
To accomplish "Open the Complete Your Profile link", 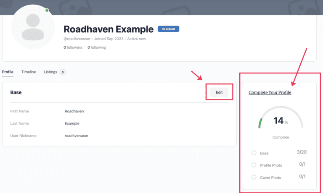I will pyautogui.click(x=270, y=92).
